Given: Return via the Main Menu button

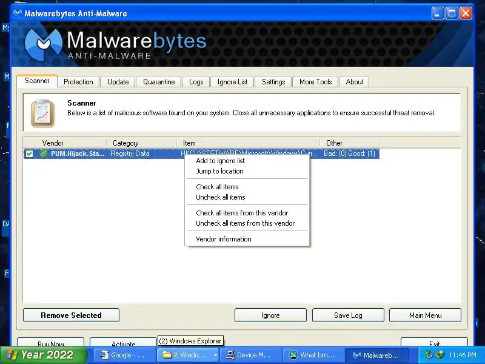Looking at the screenshot, I should (x=426, y=315).
